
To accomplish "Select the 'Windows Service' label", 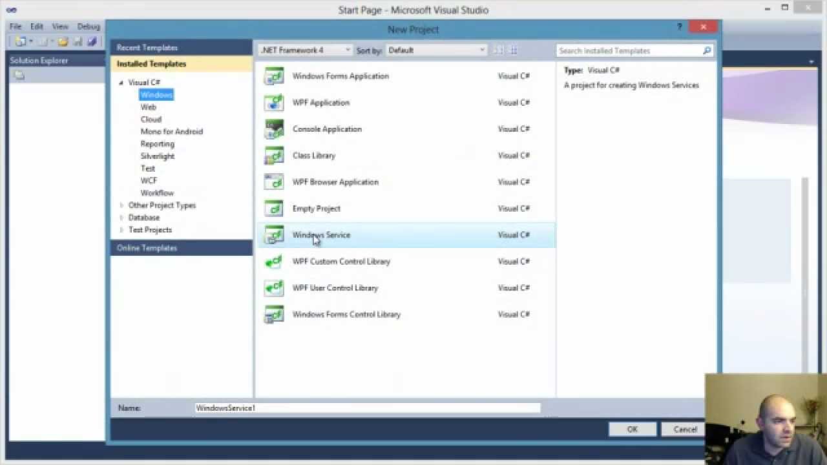I will [x=321, y=235].
